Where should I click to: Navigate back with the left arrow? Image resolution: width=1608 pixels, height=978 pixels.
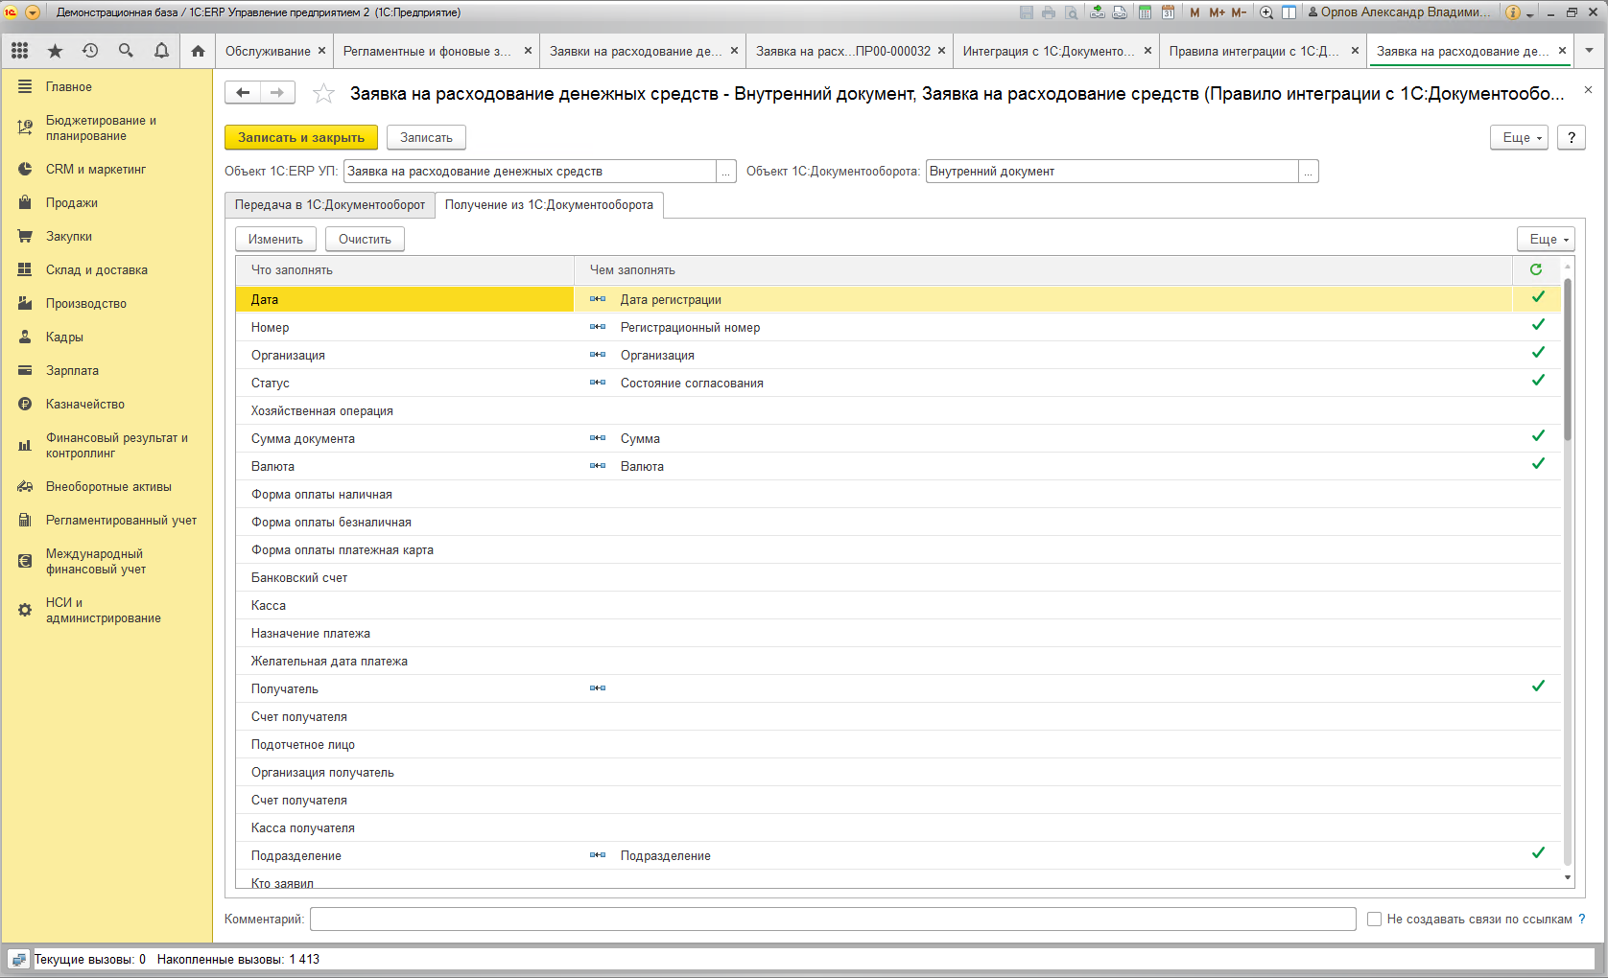coord(243,92)
